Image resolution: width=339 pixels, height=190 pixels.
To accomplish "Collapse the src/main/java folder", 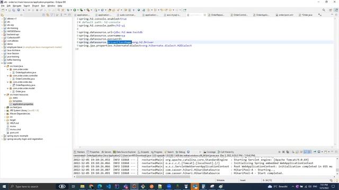I will (x=5, y=66).
